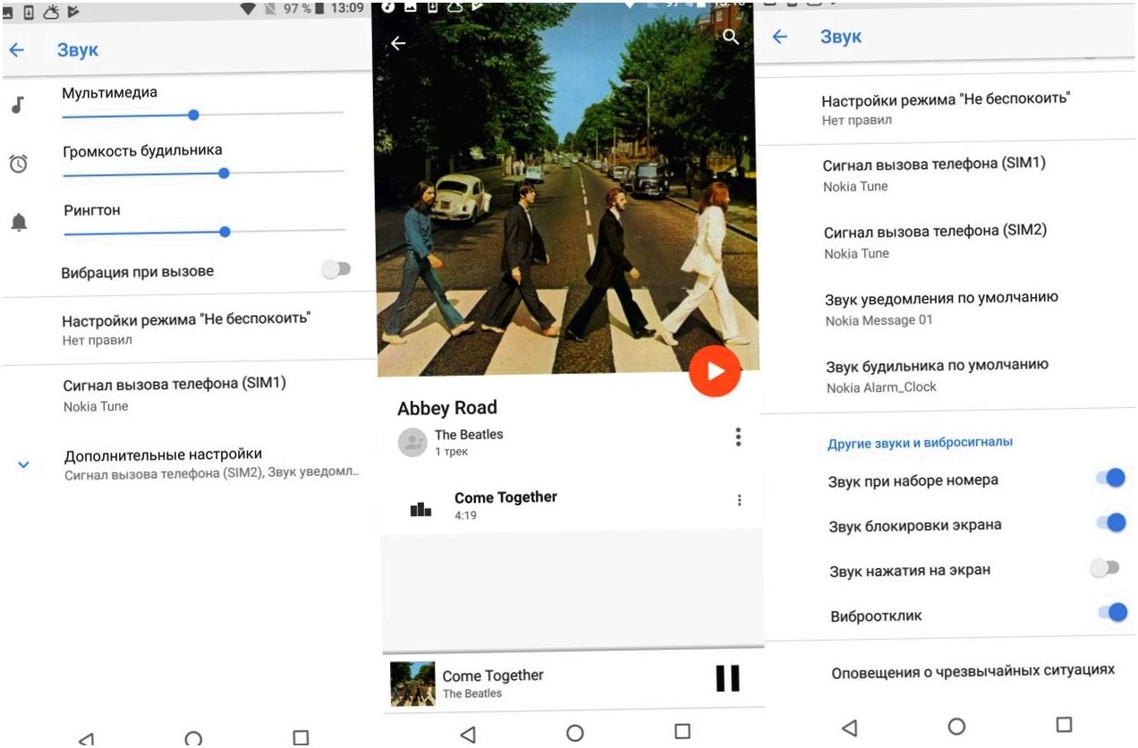Adjust Громкость будильника slider
Viewport: 1138px width, 748px height.
coord(204,173)
